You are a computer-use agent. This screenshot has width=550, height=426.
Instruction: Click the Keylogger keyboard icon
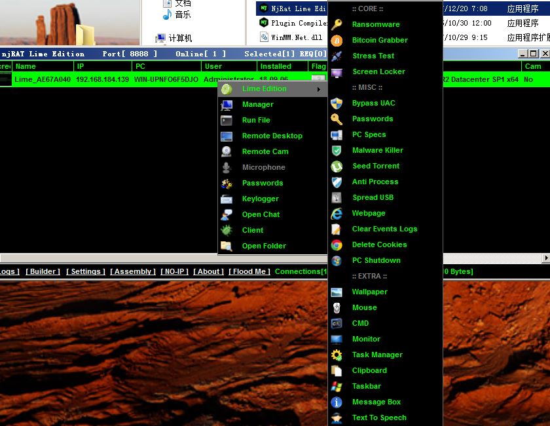227,199
